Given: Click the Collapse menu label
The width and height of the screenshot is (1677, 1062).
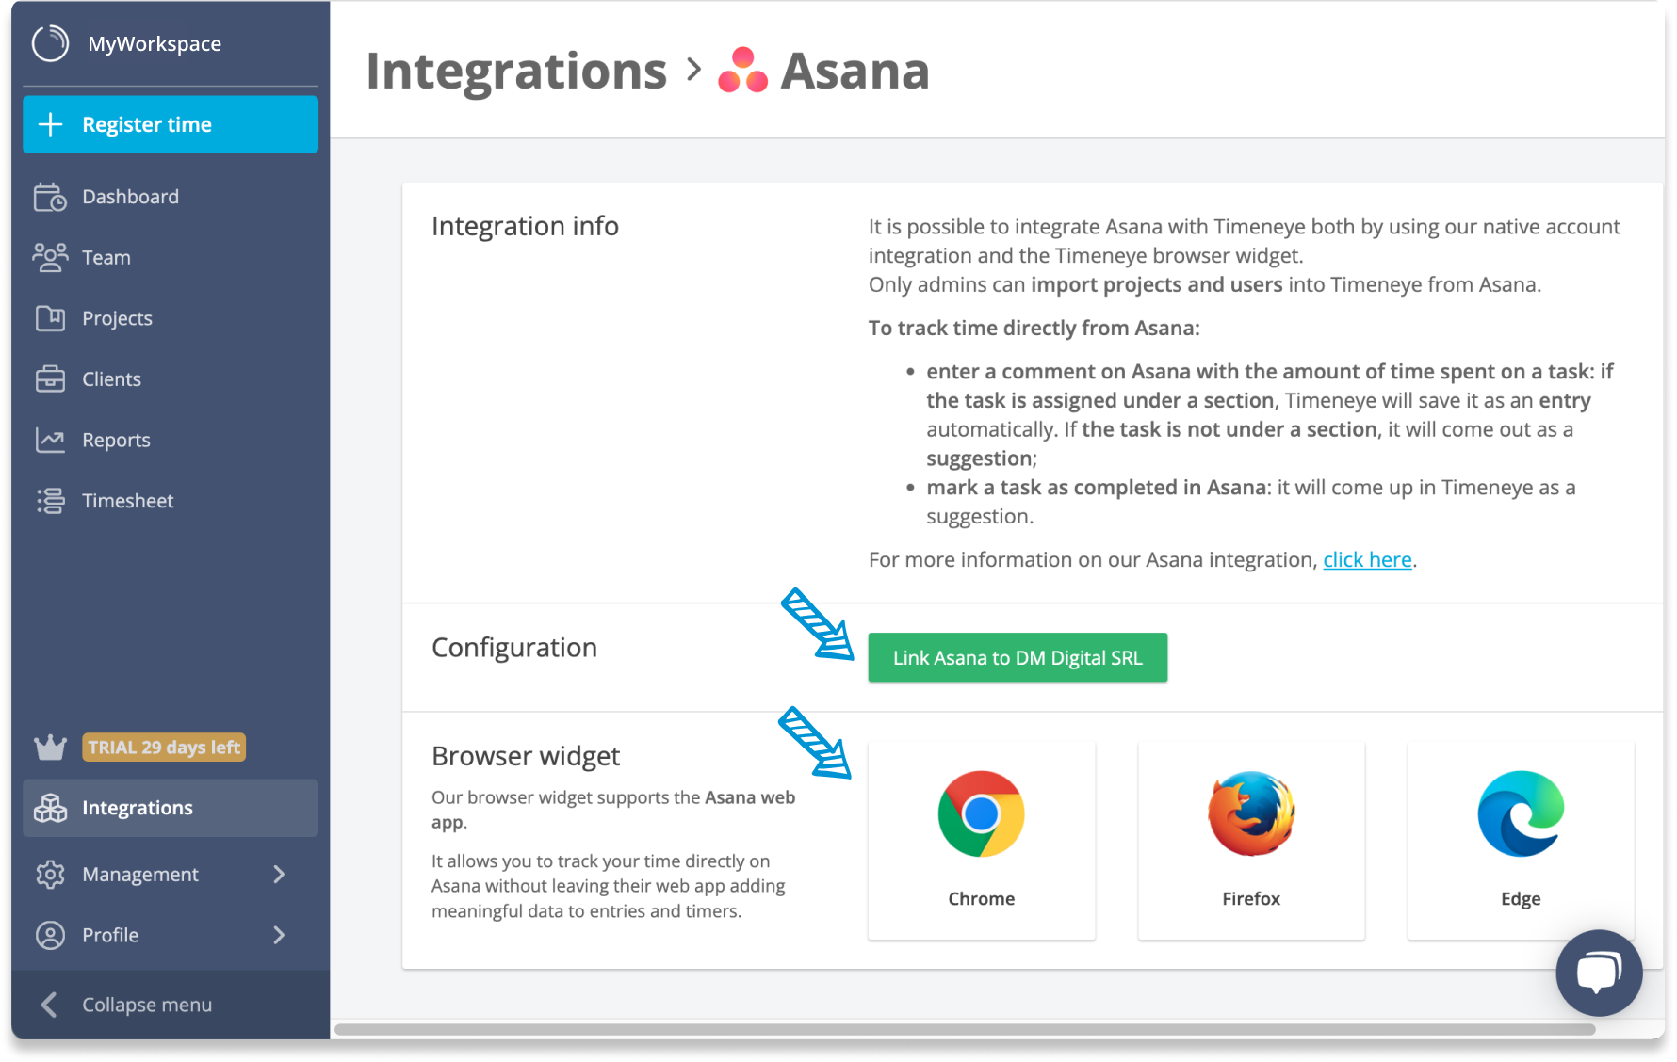Looking at the screenshot, I should click(147, 1005).
